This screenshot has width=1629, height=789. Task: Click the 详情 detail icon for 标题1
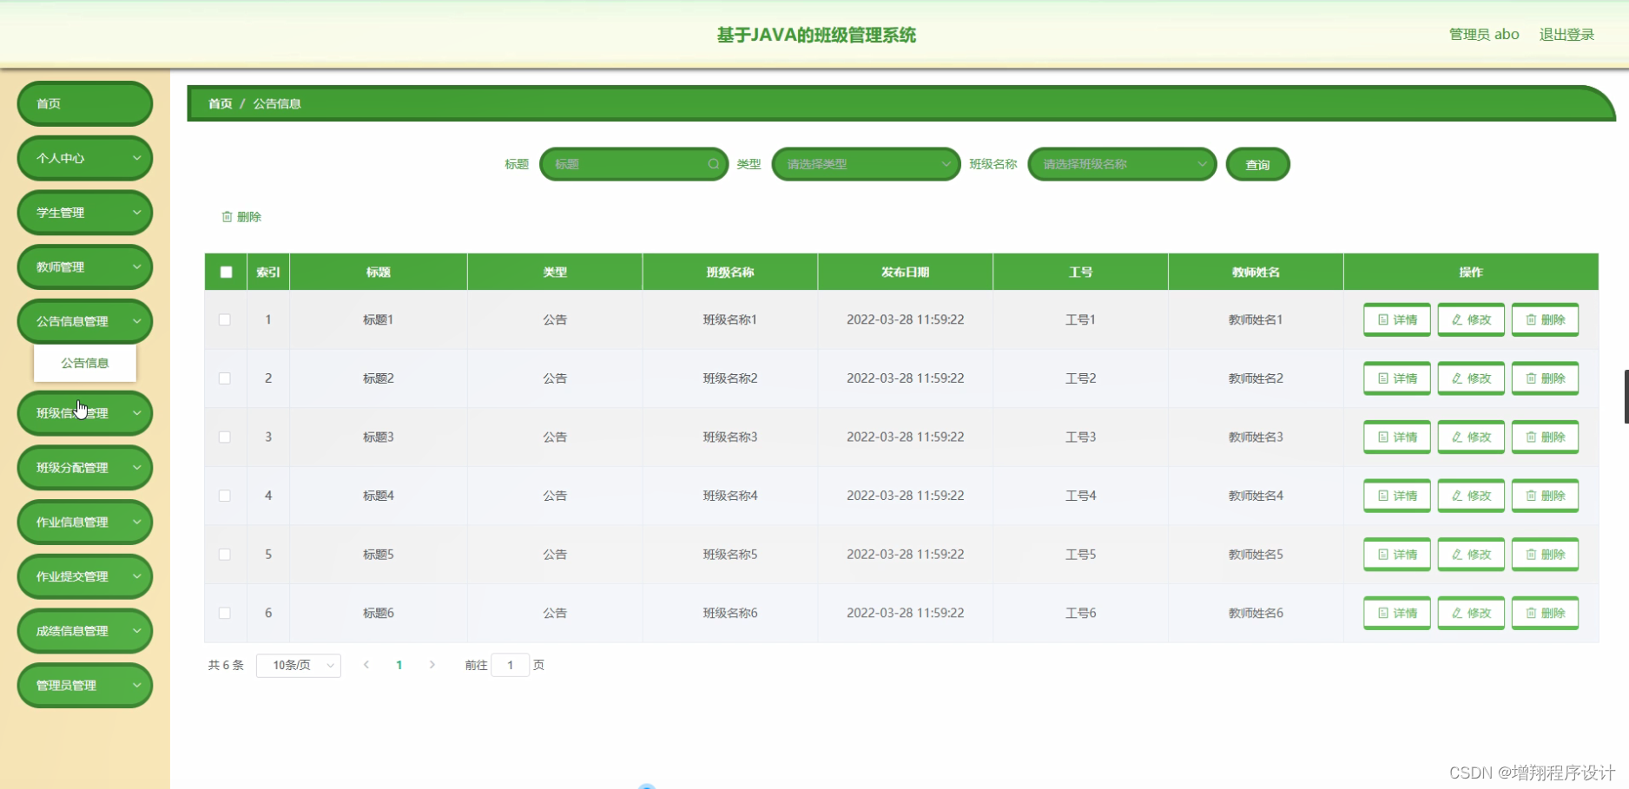pyautogui.click(x=1383, y=319)
